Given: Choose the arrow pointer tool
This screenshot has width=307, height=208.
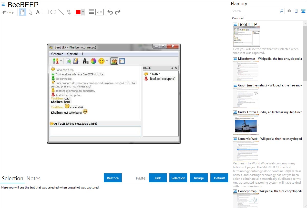Looking at the screenshot, I should pyautogui.click(x=30, y=12).
